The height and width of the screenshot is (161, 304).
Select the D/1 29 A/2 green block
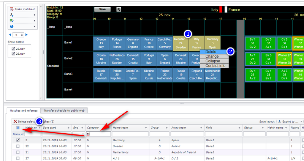click(252, 74)
